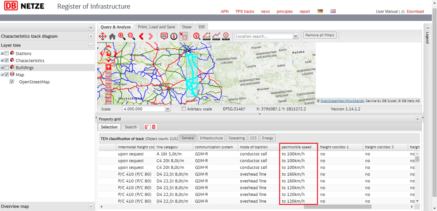The height and width of the screenshot is (211, 437).
Task: Switch to Print, Load and Save tab
Action: [x=156, y=27]
